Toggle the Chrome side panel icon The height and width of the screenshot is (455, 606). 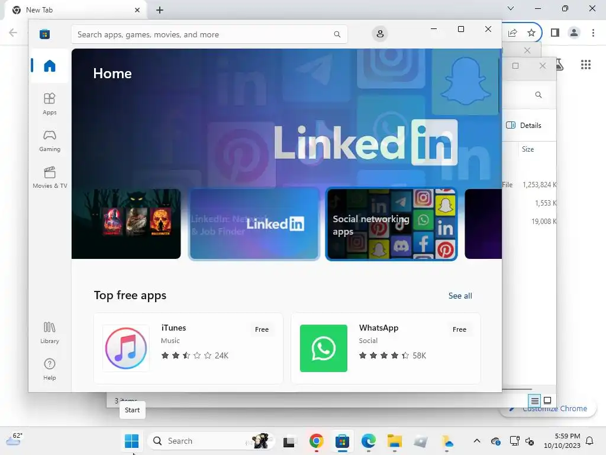pos(555,33)
